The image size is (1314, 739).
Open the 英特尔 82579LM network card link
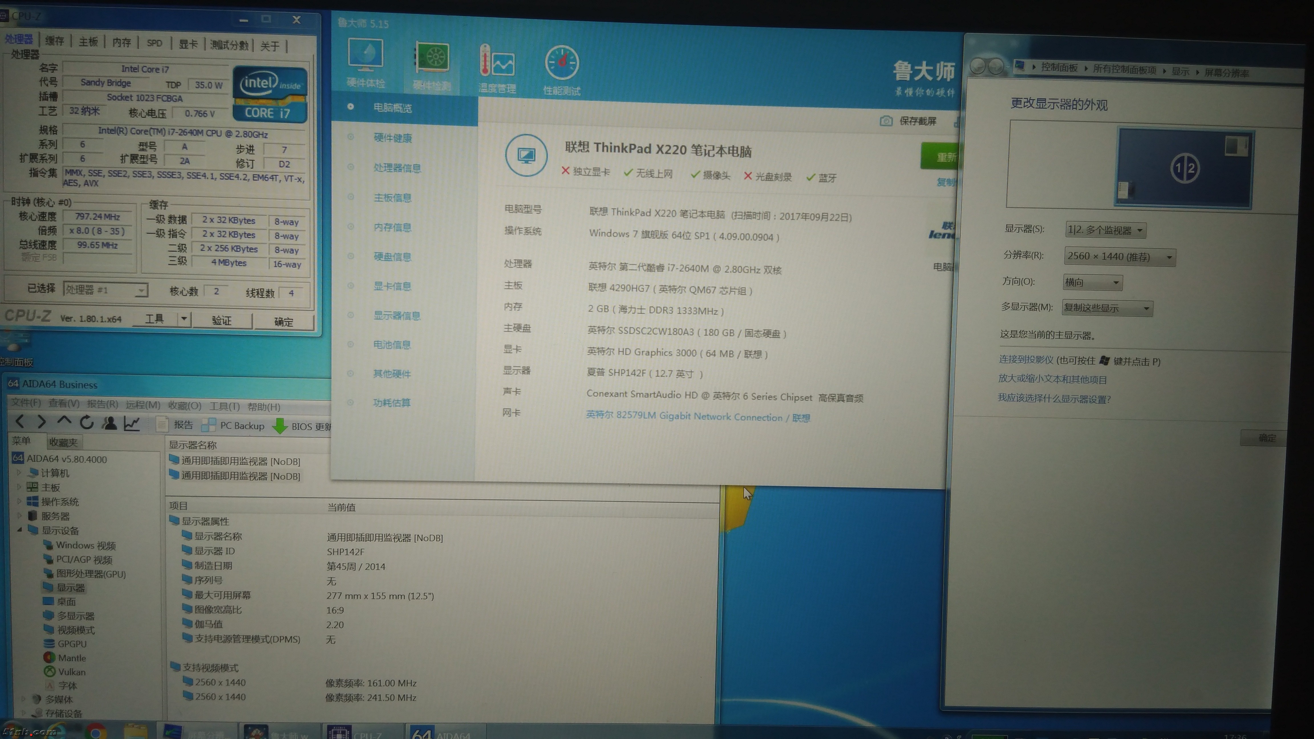tap(698, 416)
